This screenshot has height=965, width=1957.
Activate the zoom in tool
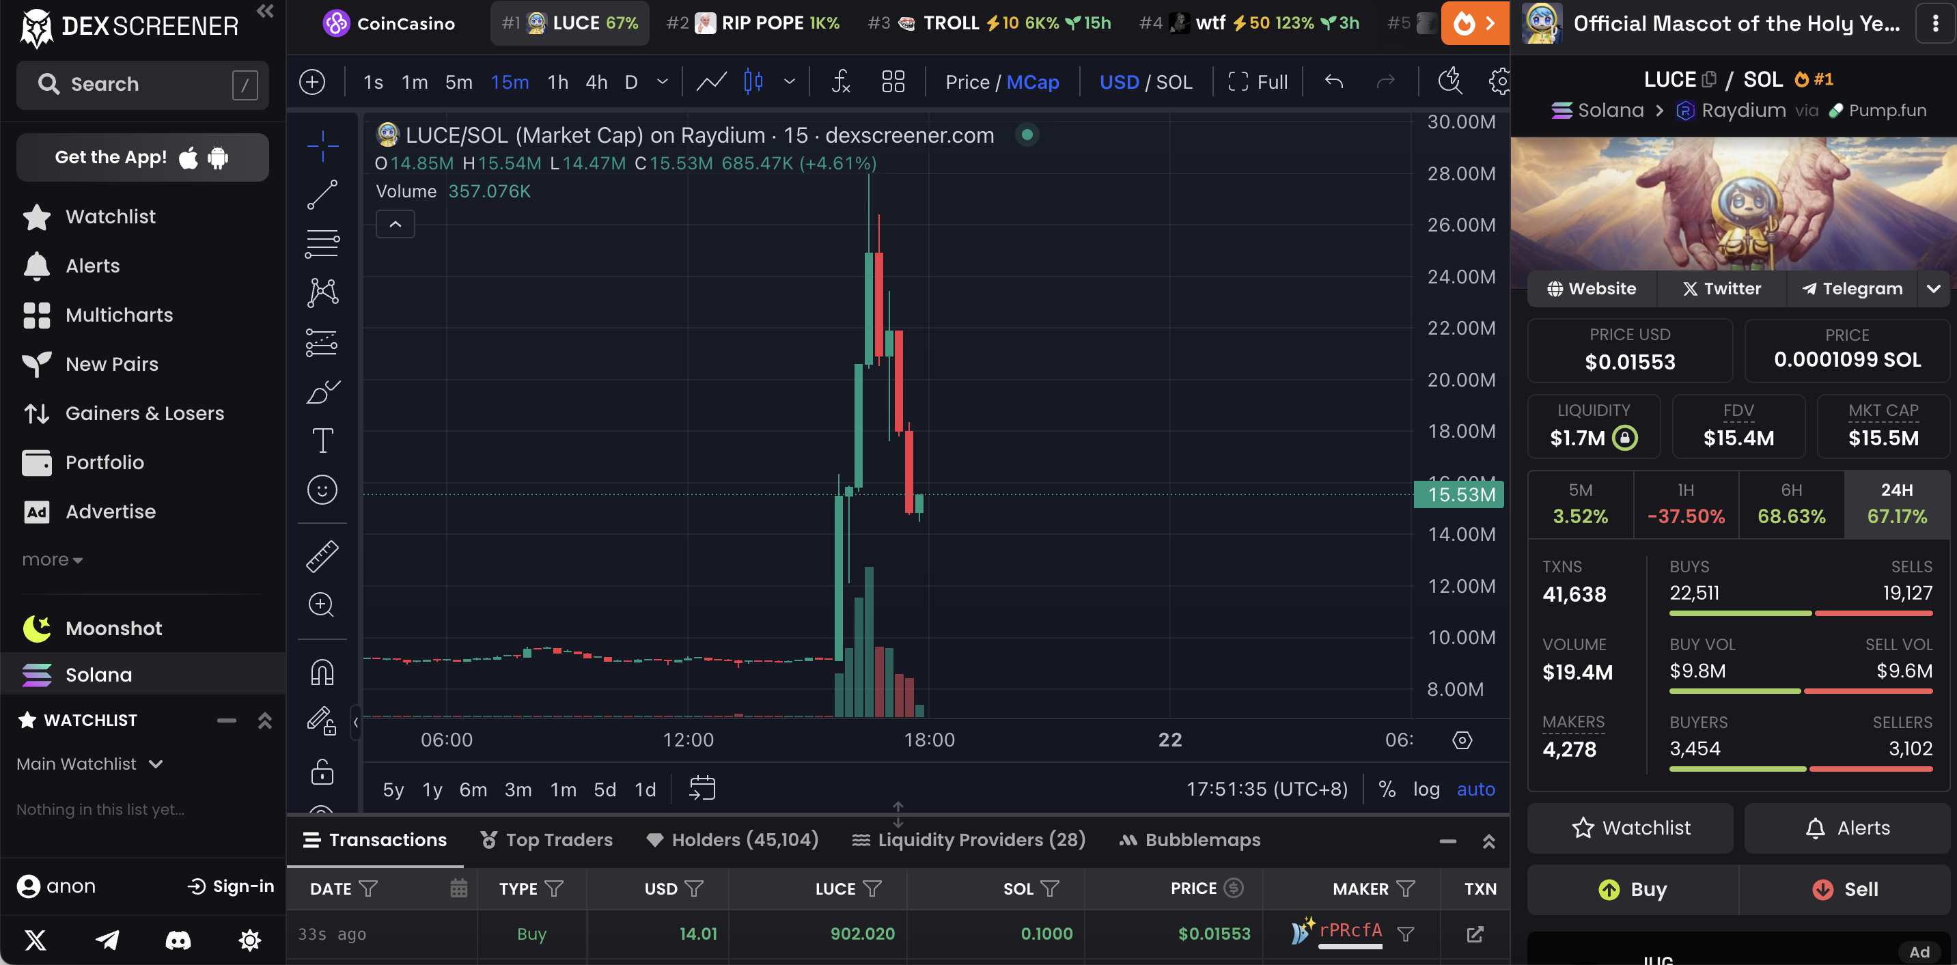click(321, 605)
